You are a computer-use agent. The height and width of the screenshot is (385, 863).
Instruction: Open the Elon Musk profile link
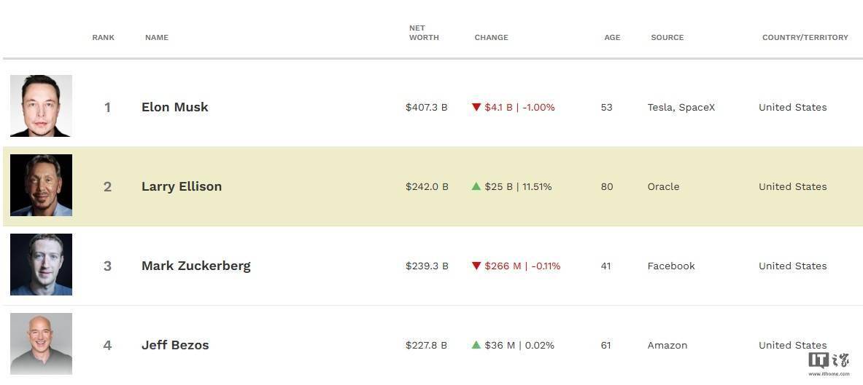point(175,107)
